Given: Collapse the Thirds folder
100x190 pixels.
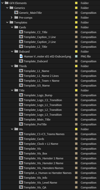Looking at the screenshot, I should point(12,66).
